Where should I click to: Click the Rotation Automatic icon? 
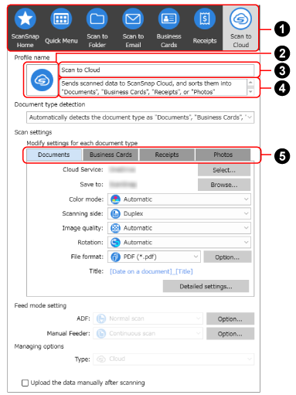pos(115,243)
